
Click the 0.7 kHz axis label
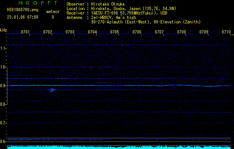[3, 123]
